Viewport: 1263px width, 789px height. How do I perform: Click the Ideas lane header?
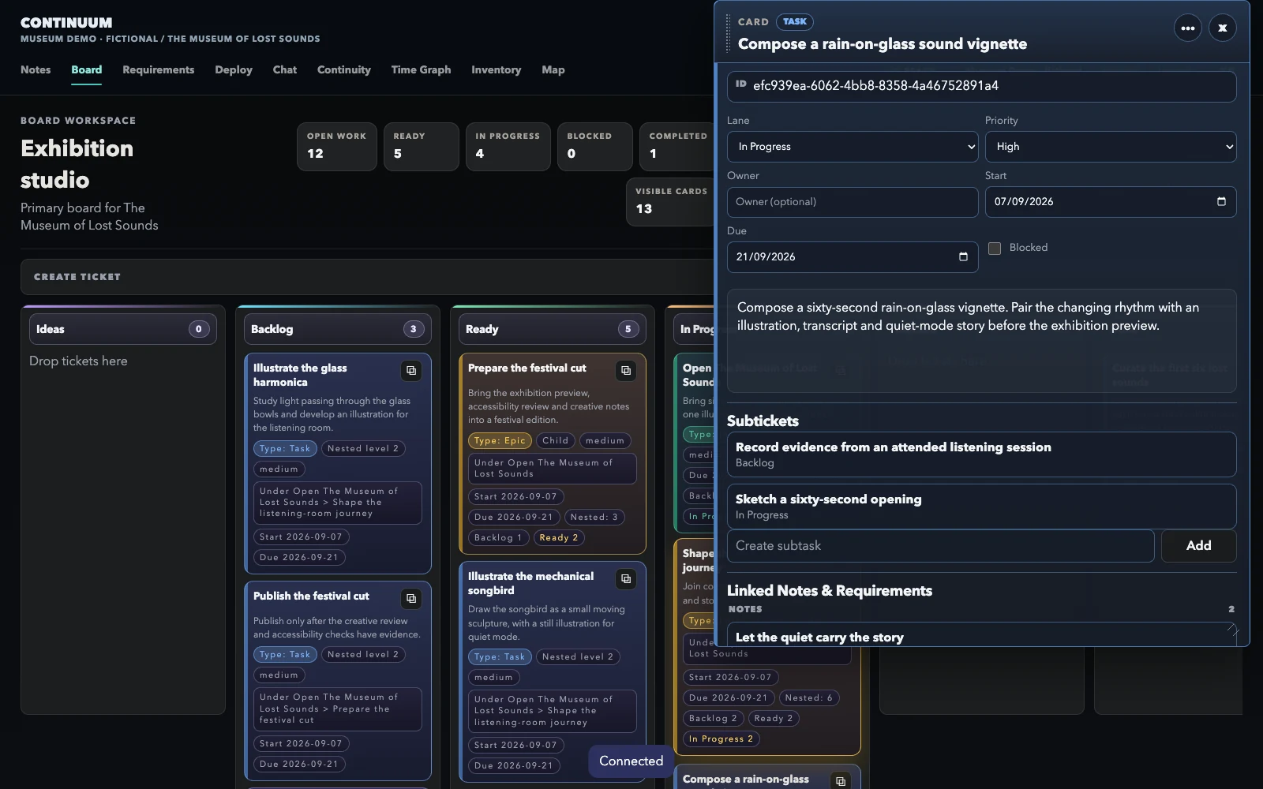(123, 329)
